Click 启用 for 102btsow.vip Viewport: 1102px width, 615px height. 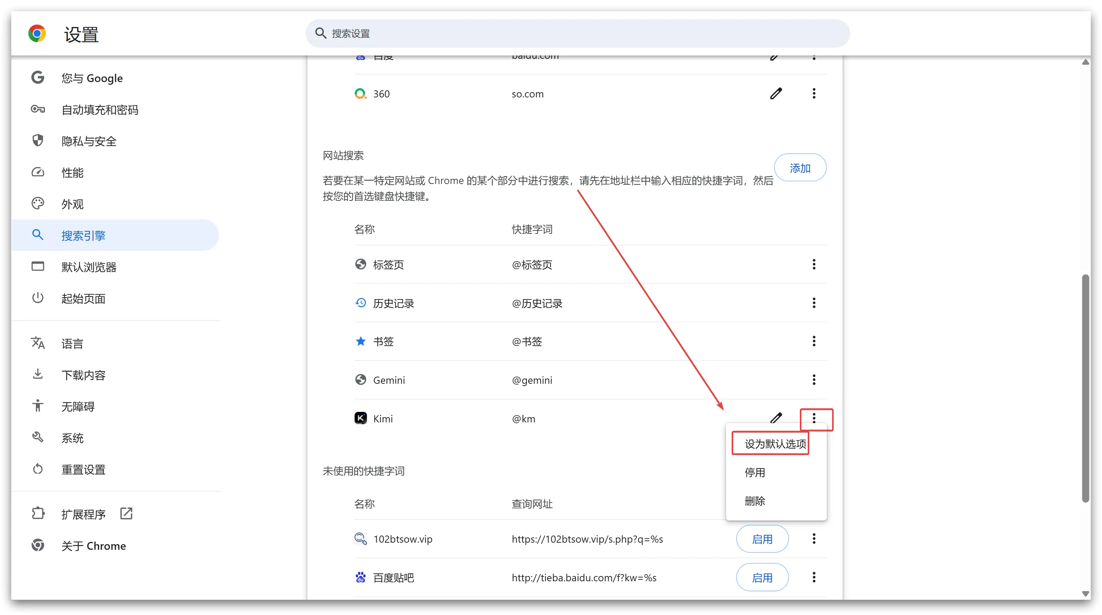762,539
